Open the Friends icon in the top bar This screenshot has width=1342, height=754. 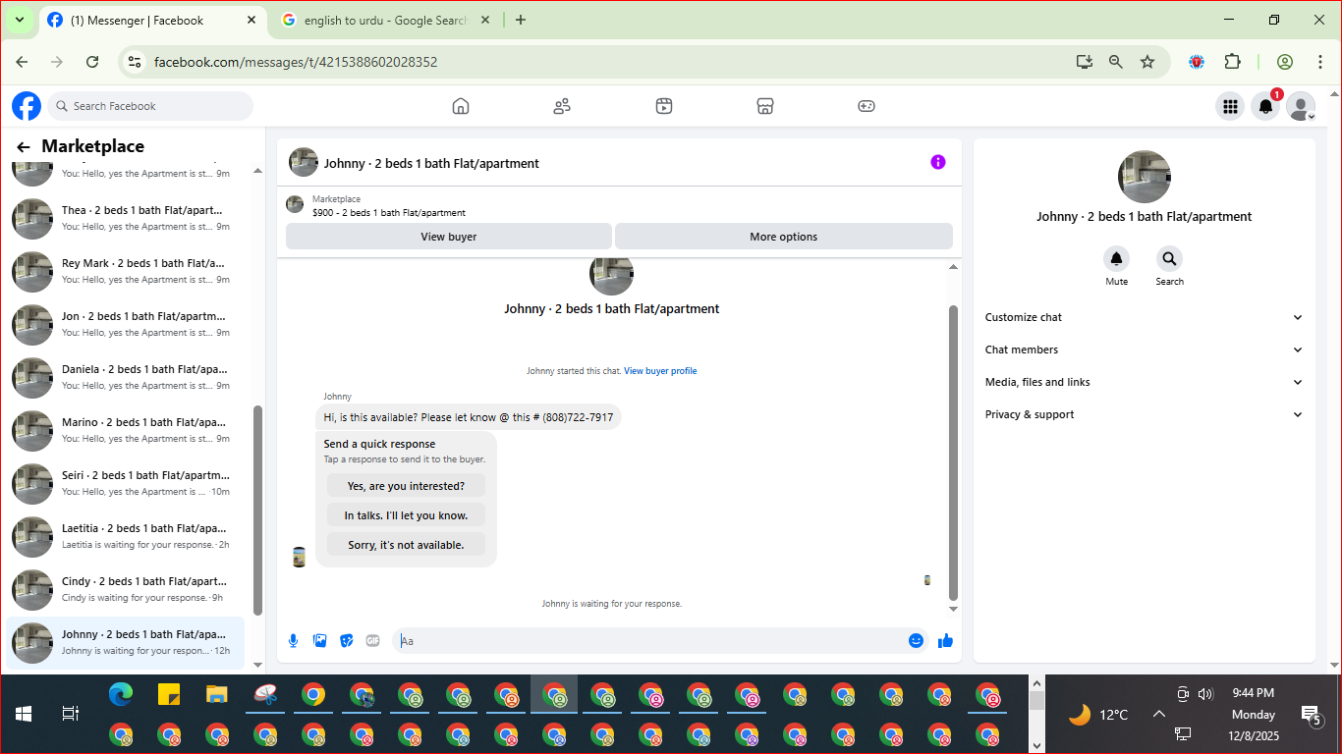click(x=562, y=106)
